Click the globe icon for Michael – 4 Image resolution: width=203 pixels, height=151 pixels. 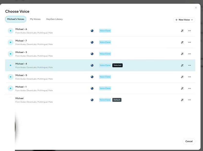tap(92, 65)
